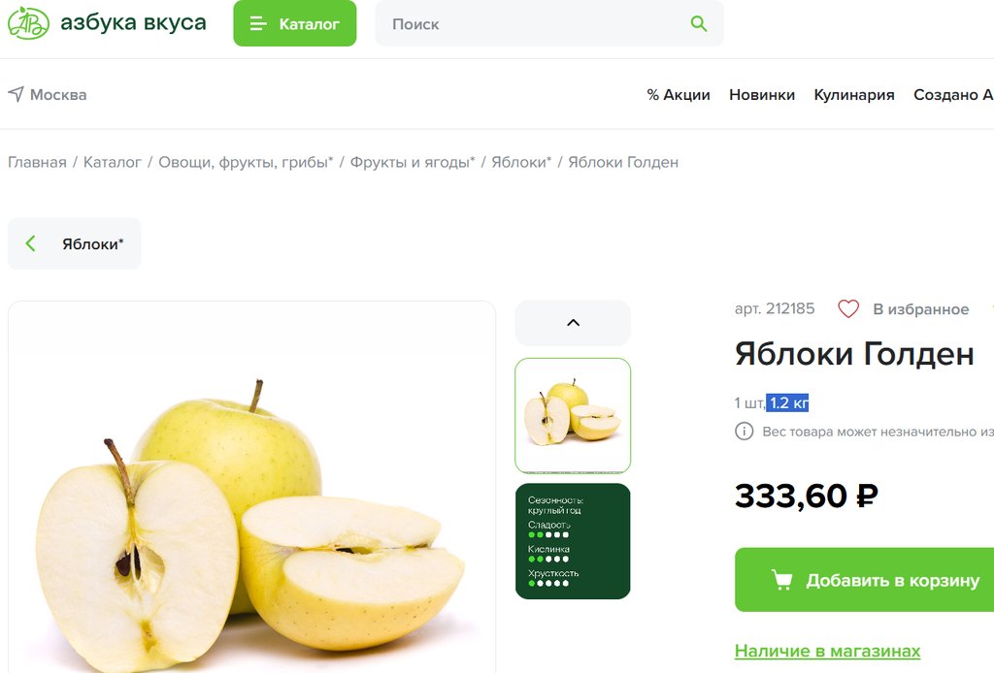The width and height of the screenshot is (994, 673).
Task: Click the hamburger icon in Каталог button
Action: pyautogui.click(x=258, y=24)
